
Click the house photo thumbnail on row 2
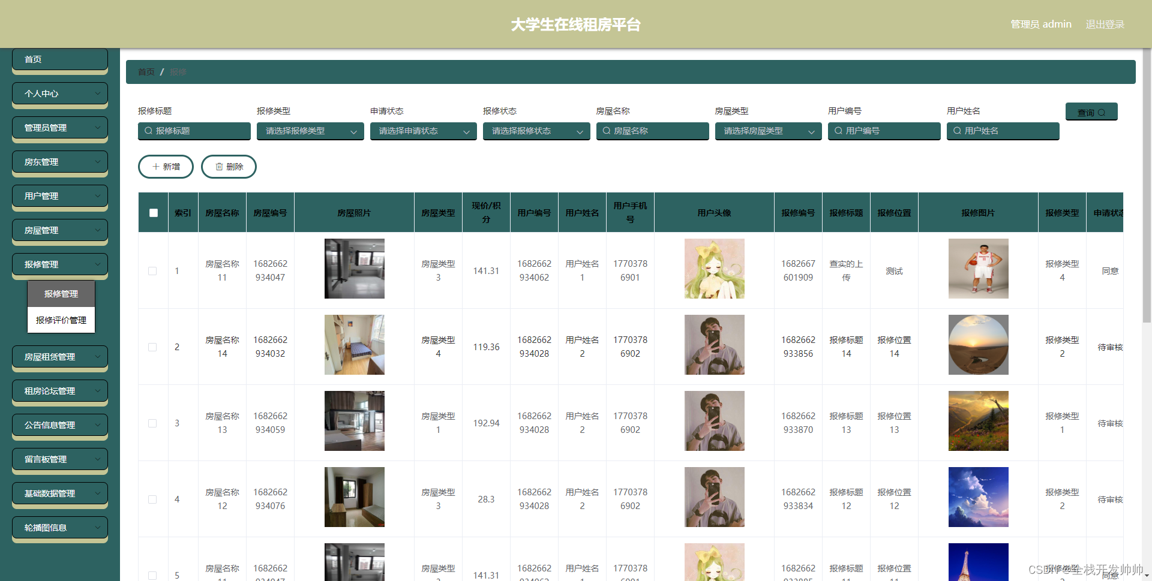coord(354,345)
